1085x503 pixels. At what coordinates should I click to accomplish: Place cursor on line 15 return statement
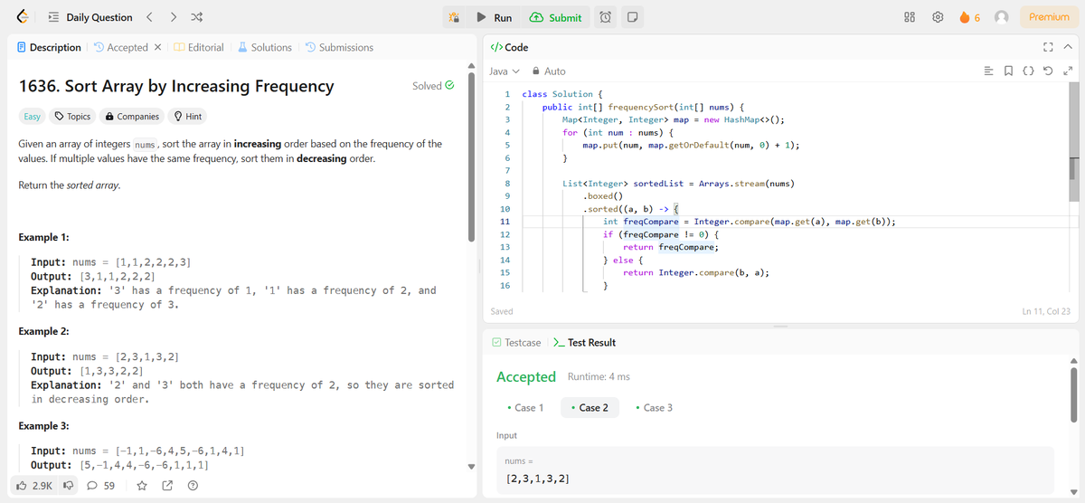point(695,272)
